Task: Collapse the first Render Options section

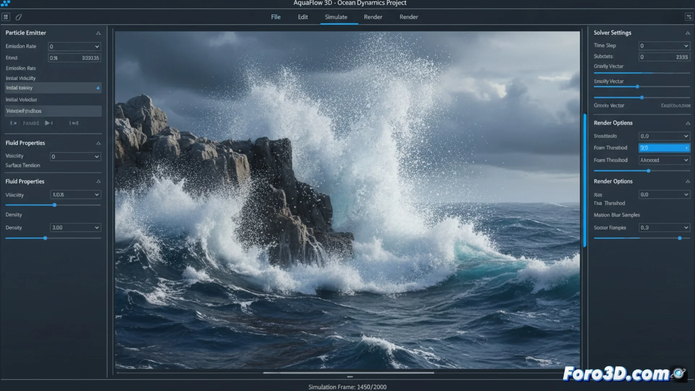Action: point(687,123)
